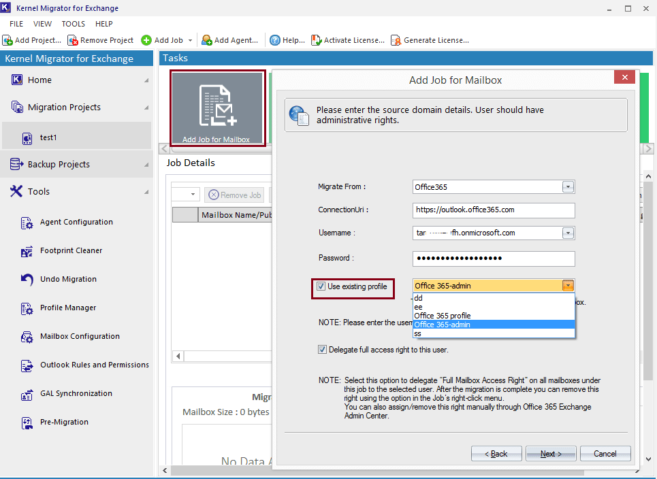The image size is (657, 479).
Task: Open Agent Configuration tool
Action: [76, 222]
